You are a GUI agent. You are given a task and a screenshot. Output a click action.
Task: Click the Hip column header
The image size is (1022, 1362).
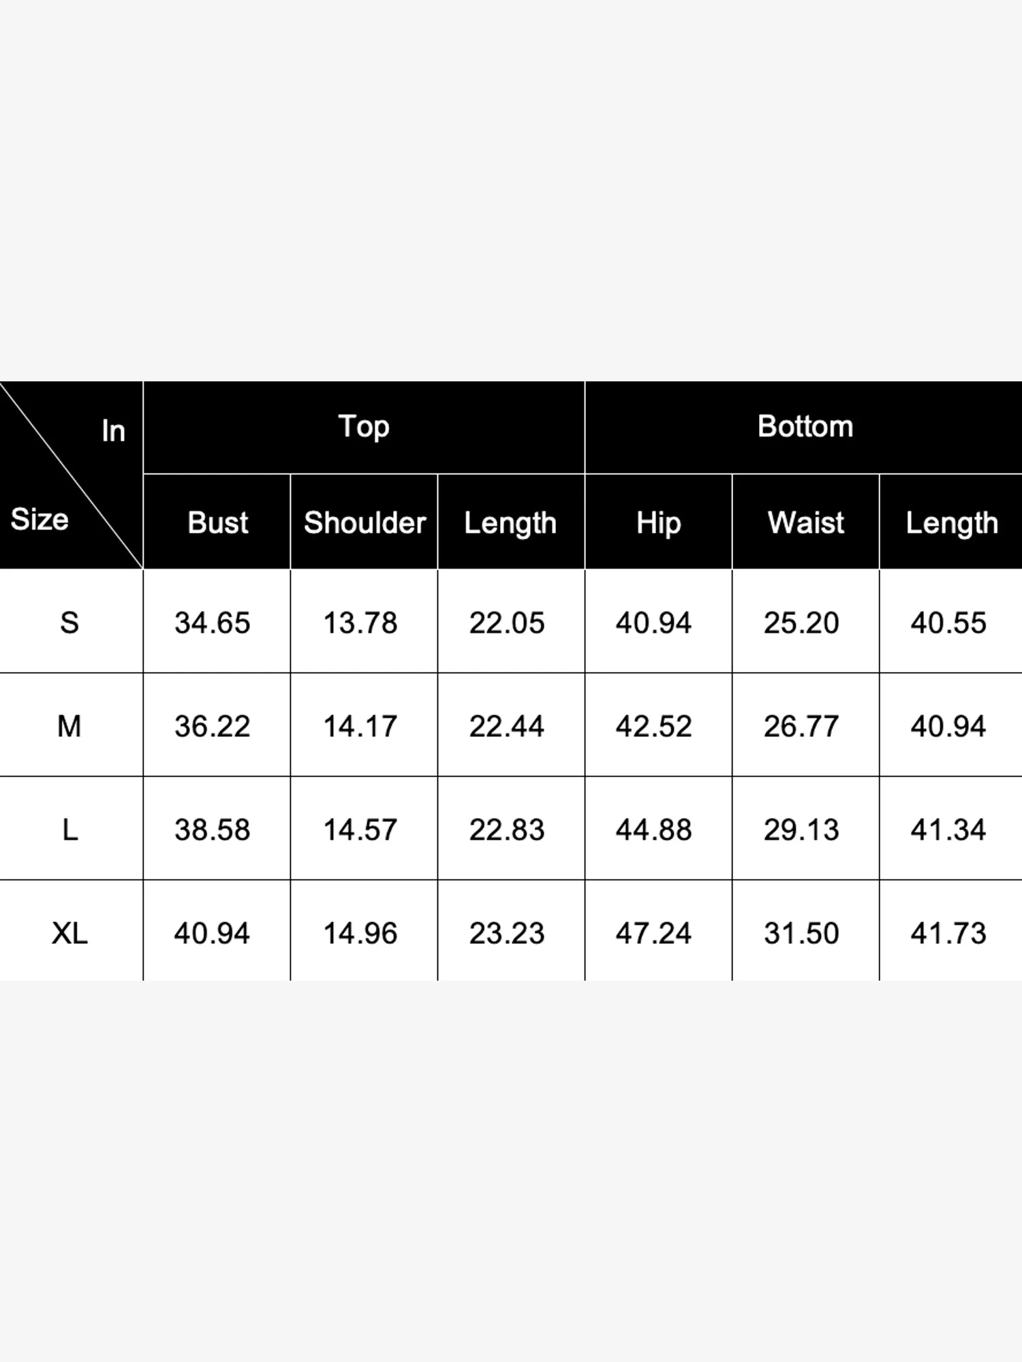658,522
